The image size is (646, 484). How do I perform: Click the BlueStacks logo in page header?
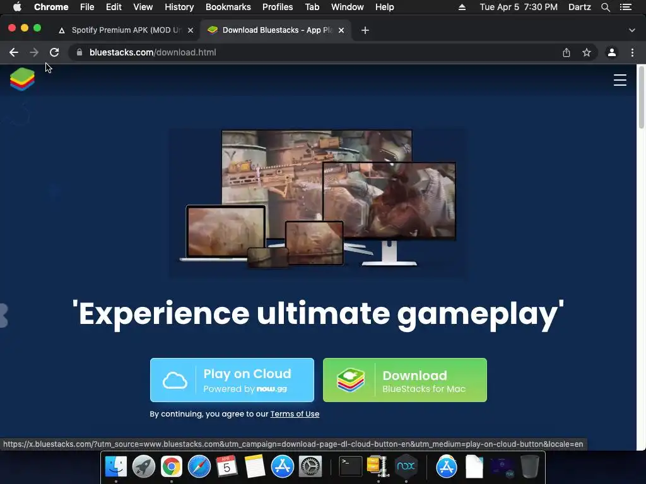click(22, 79)
